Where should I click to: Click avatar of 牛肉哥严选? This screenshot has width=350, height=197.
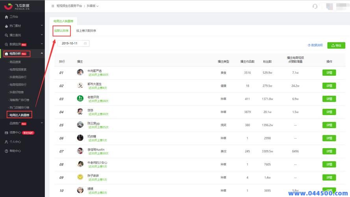(x=80, y=72)
